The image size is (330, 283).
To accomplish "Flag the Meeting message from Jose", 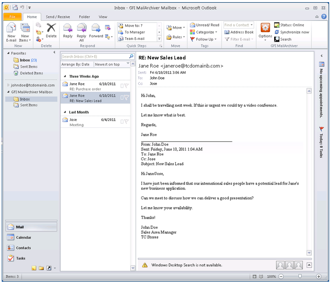I will (126, 121).
